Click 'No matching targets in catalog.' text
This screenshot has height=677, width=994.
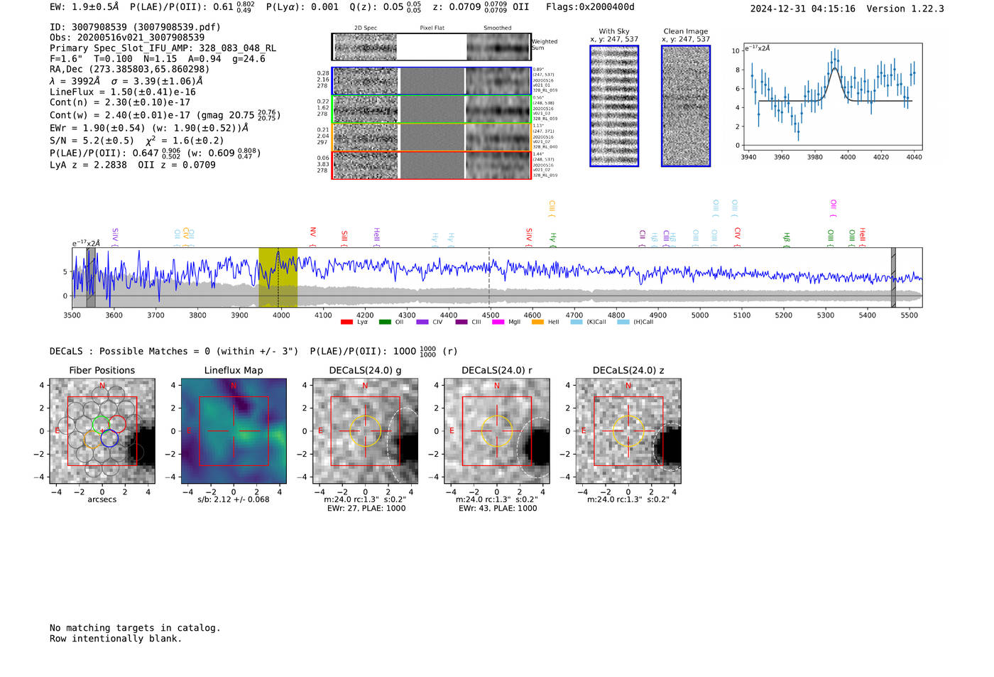coord(135,628)
